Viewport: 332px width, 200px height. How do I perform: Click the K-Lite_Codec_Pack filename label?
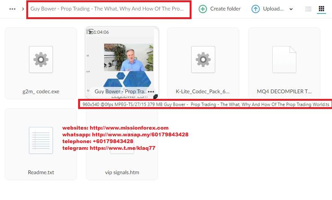[203, 91]
